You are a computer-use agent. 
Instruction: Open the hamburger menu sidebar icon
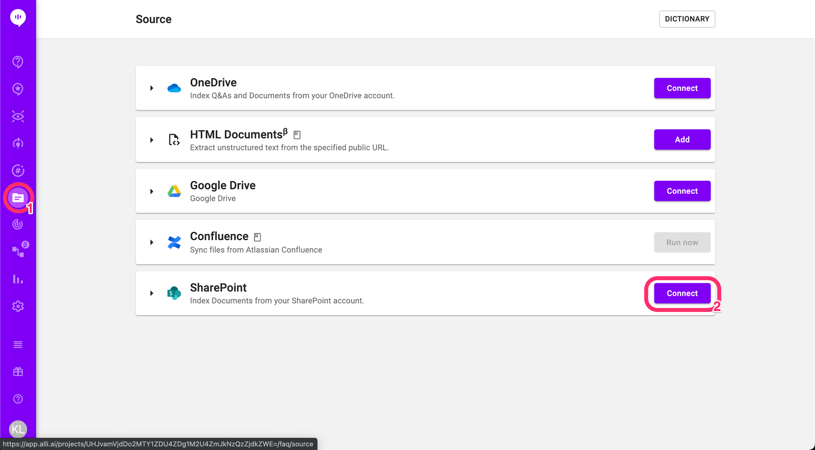(x=18, y=345)
